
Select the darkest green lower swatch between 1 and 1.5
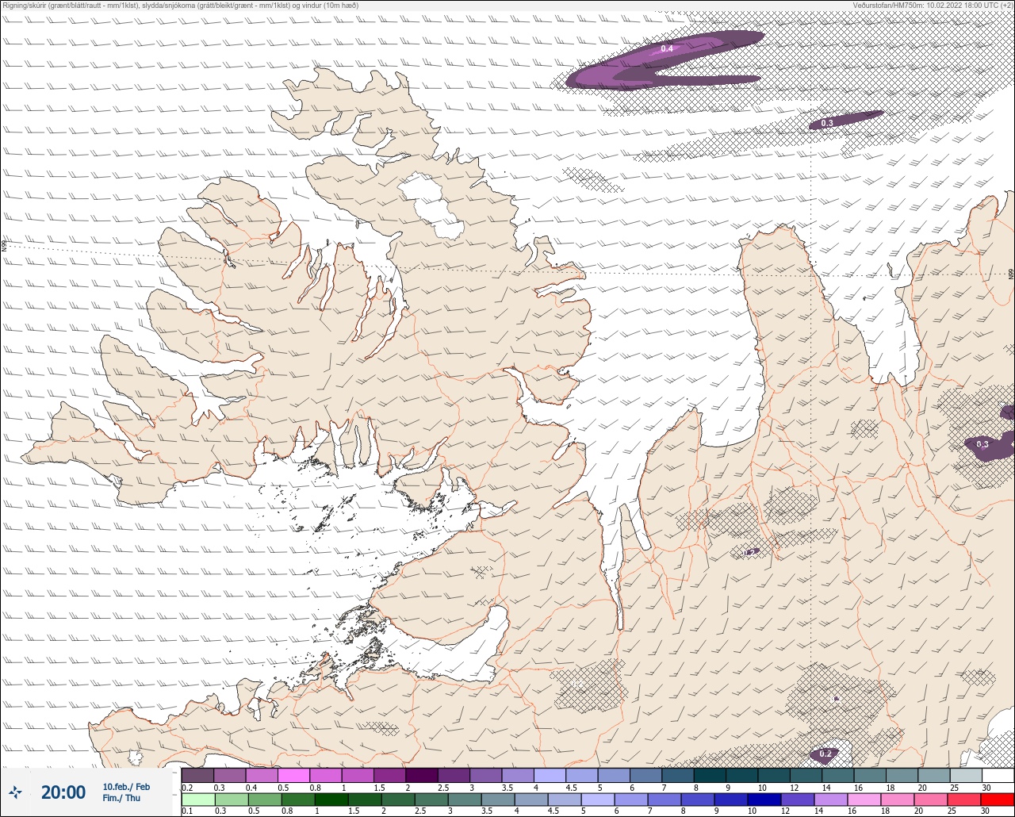(x=331, y=800)
